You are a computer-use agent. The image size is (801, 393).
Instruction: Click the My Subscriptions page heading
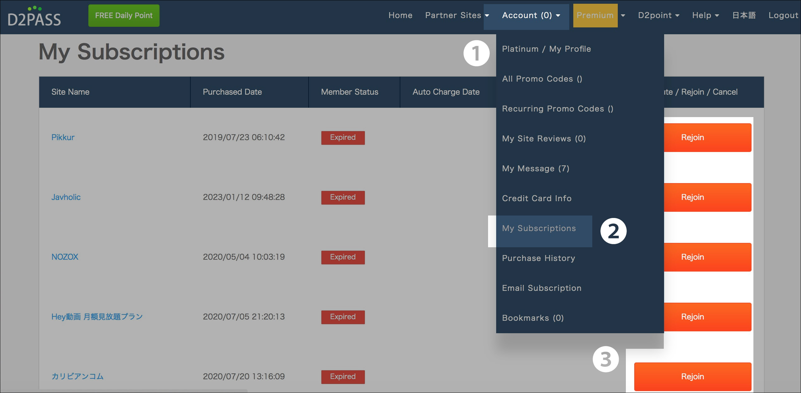pos(132,52)
